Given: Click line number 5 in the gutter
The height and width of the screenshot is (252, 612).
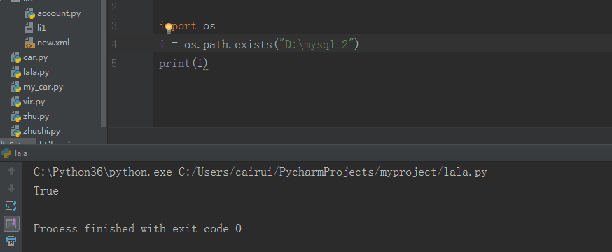Looking at the screenshot, I should click(x=114, y=64).
